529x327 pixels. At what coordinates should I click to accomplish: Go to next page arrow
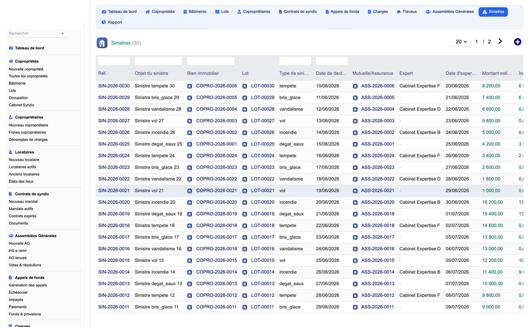click(x=500, y=41)
